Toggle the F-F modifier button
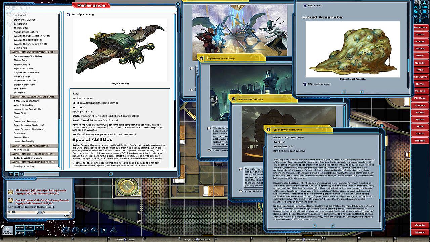The height and width of the screenshot is (242, 430). tap(30, 232)
